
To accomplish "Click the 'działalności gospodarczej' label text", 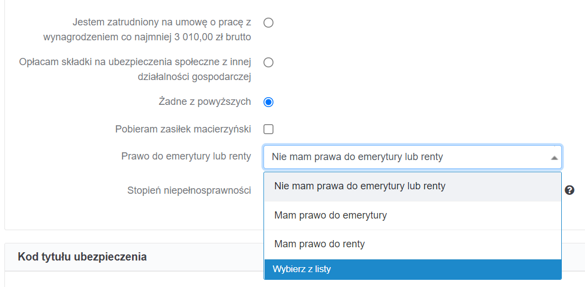I will (x=194, y=77).
